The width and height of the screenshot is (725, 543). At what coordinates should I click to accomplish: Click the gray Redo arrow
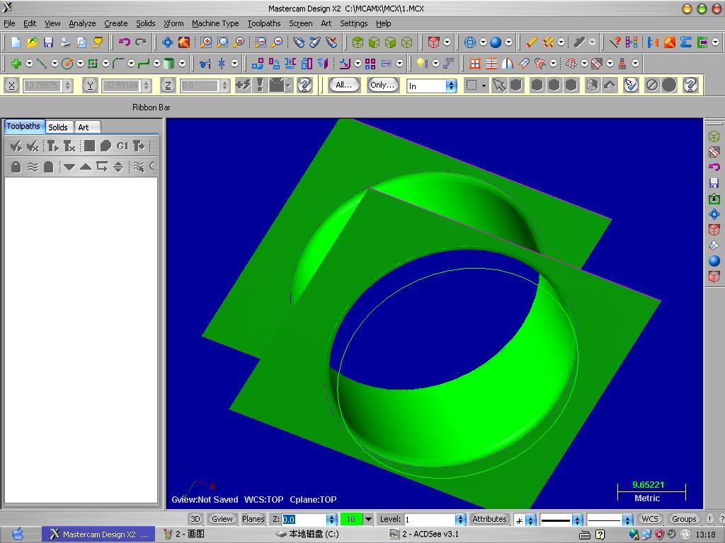pyautogui.click(x=141, y=42)
